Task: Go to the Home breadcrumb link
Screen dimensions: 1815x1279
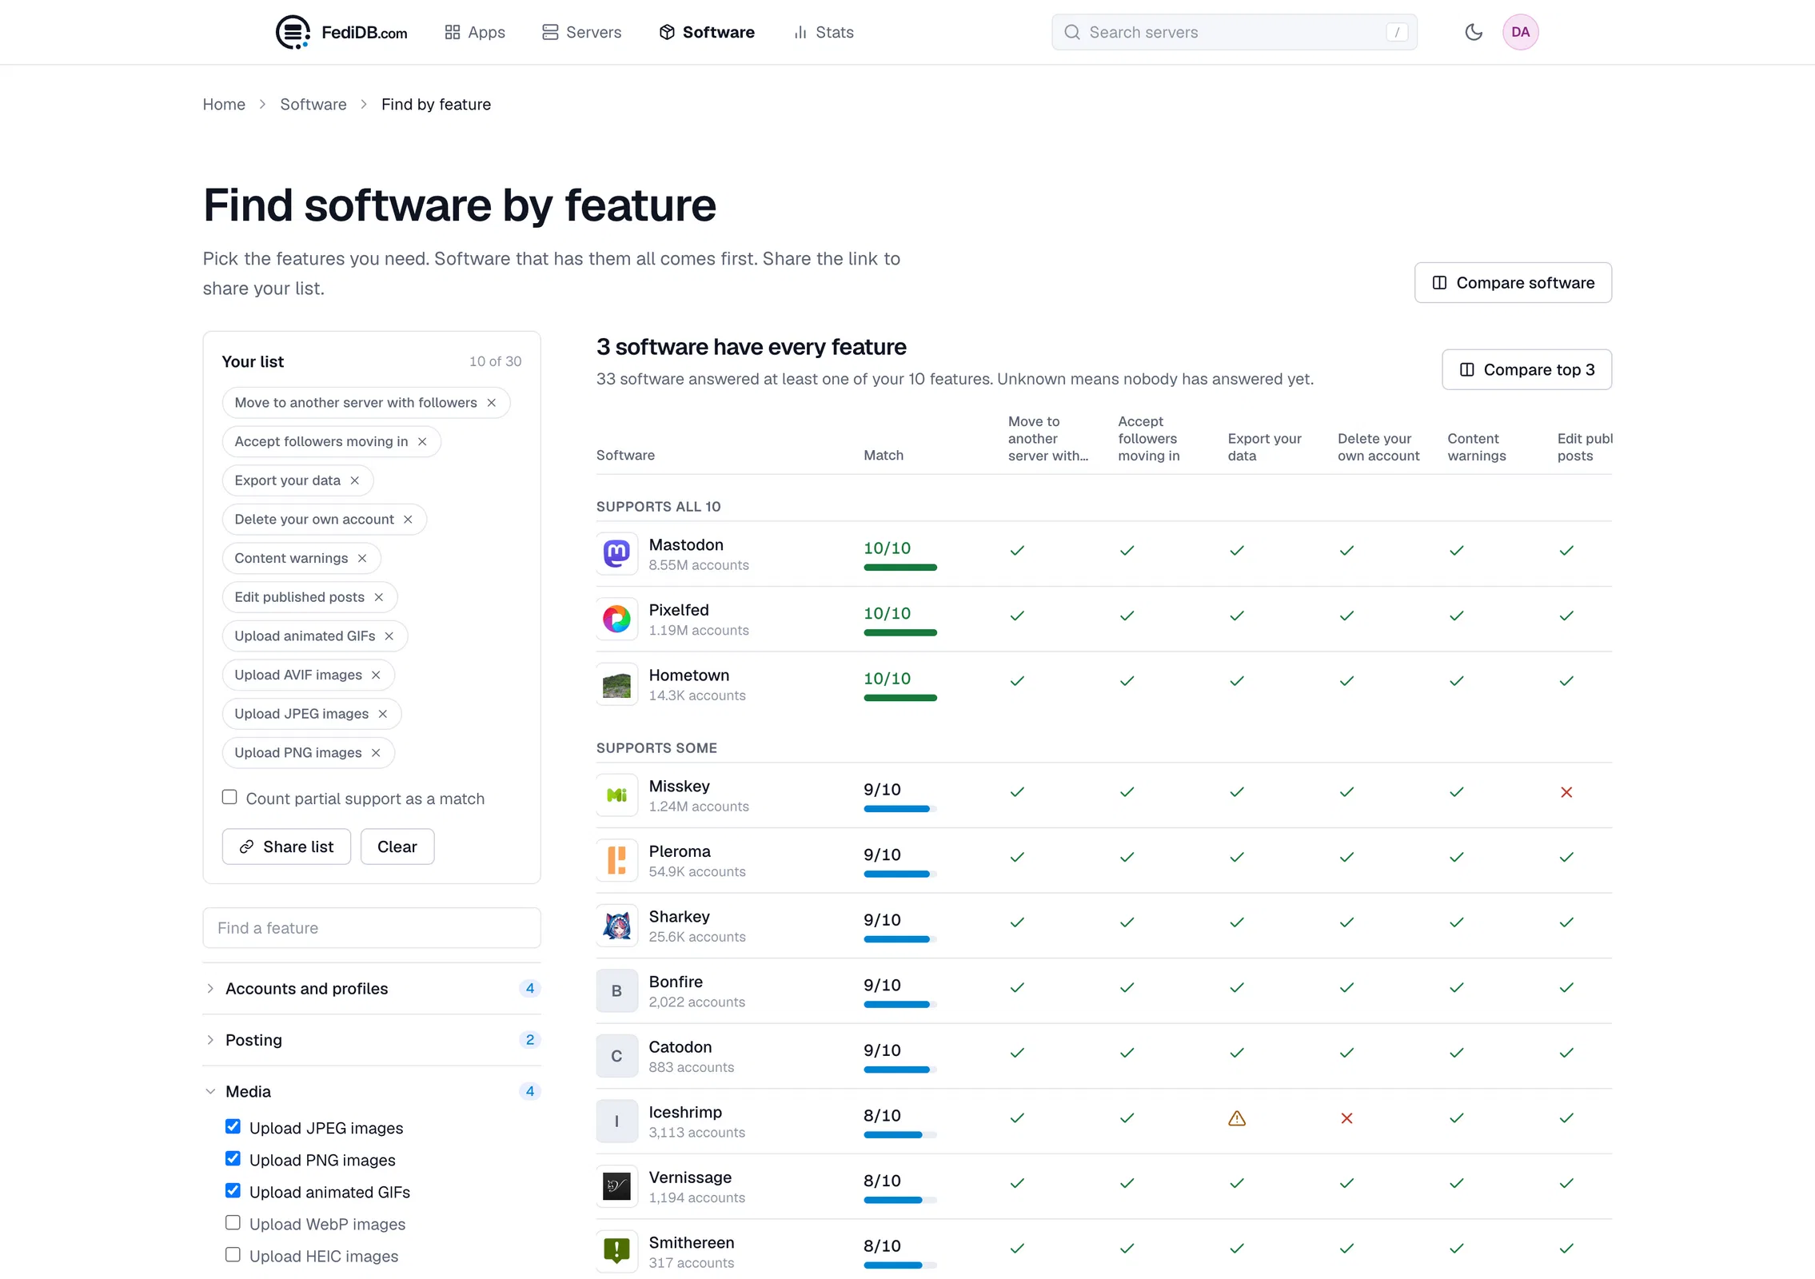Action: [224, 105]
